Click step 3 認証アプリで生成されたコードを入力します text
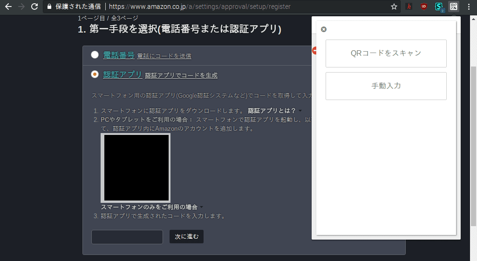Viewport: 477px width, 261px height. pos(164,216)
